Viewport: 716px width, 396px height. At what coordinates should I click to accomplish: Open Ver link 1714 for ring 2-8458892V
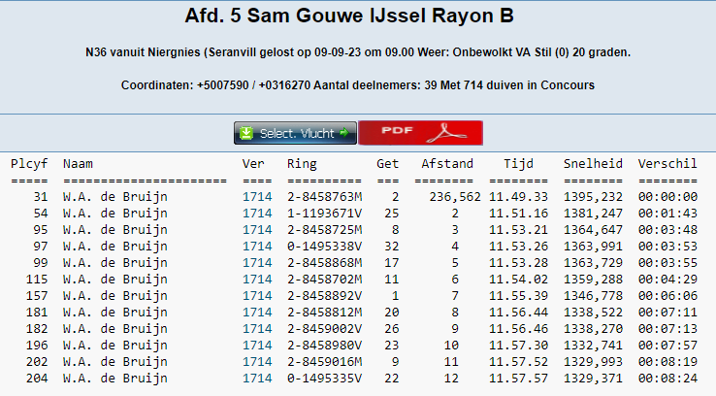pyautogui.click(x=257, y=295)
